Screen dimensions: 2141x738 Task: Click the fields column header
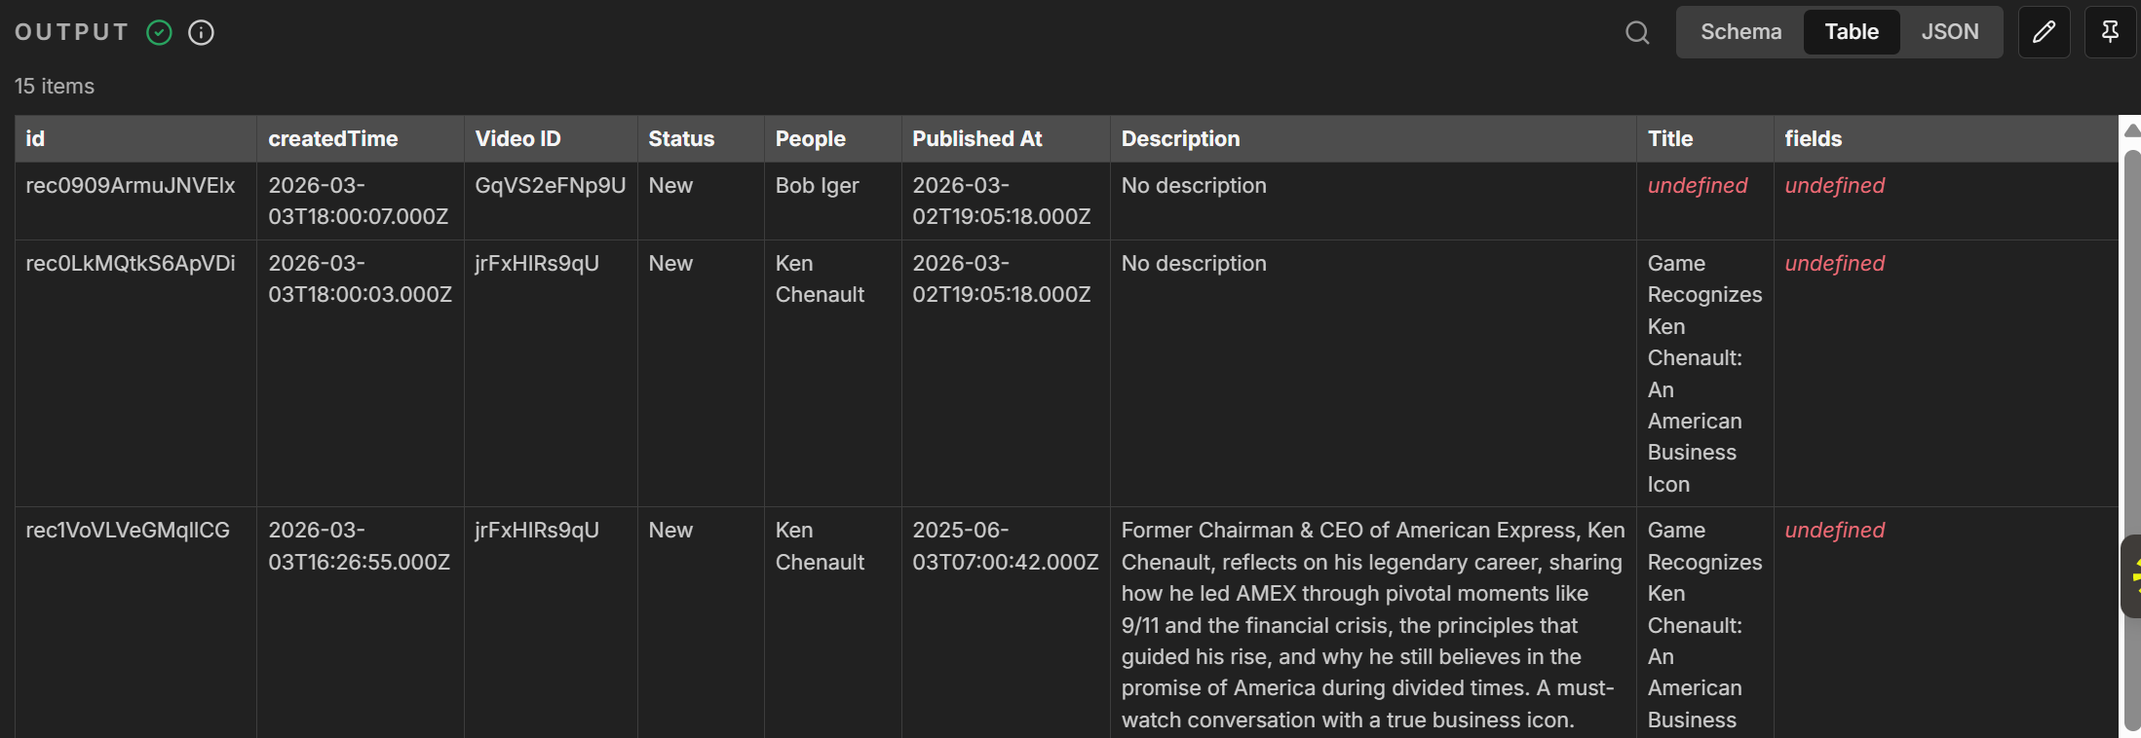click(1813, 139)
